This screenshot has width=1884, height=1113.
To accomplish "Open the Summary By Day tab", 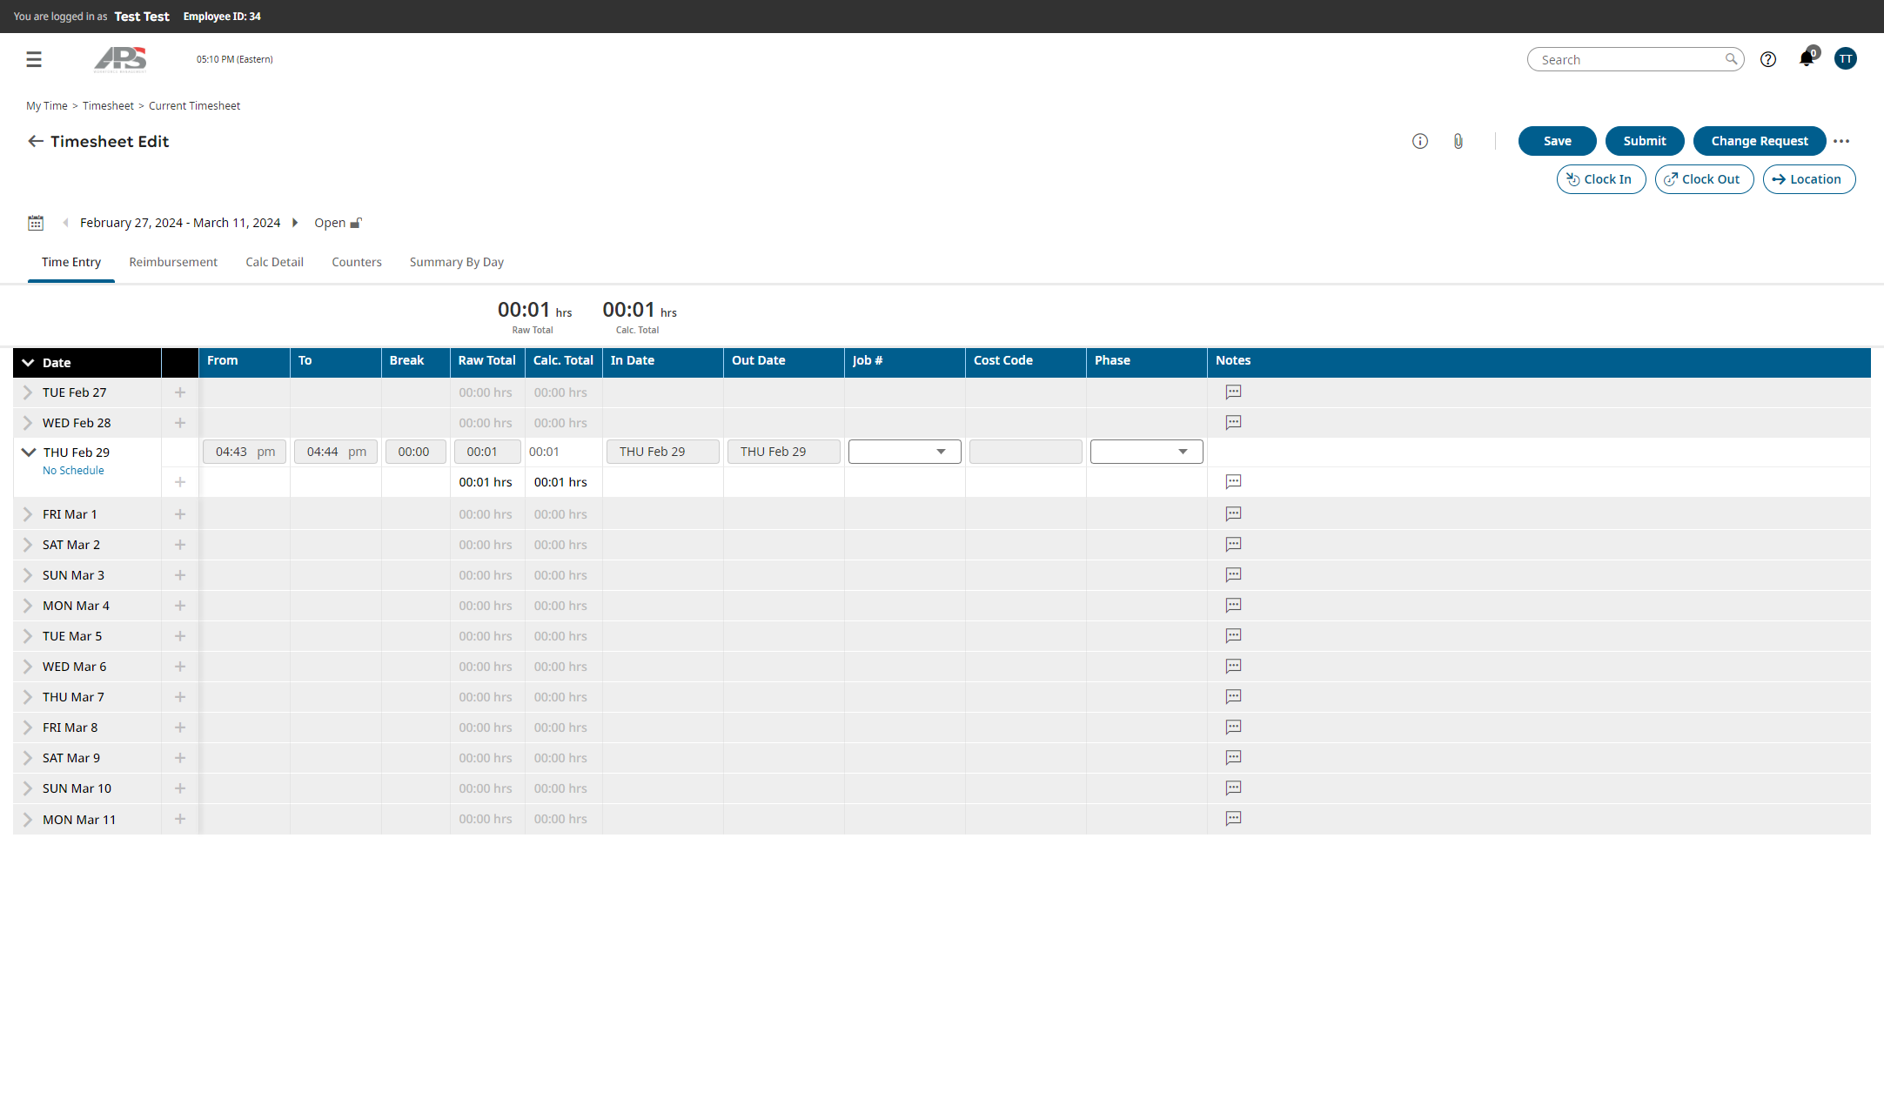I will 457,262.
